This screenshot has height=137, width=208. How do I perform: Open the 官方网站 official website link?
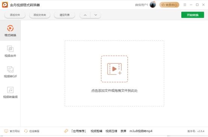pos(12,131)
